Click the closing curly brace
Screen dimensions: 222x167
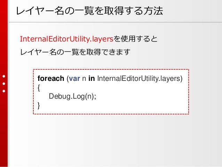point(39,106)
